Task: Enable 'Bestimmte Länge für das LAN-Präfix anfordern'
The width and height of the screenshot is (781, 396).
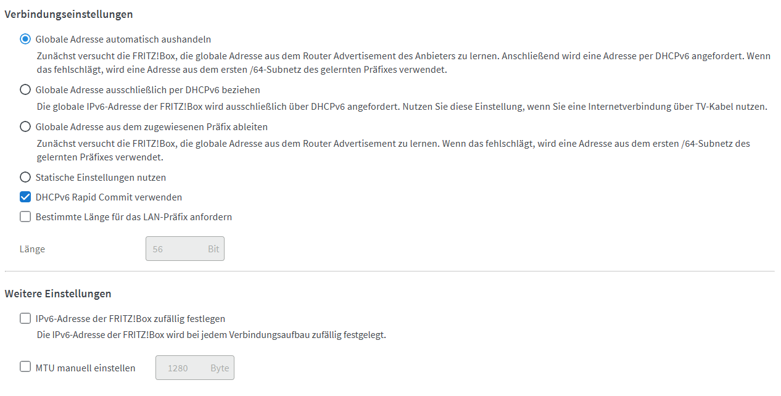Action: [x=25, y=217]
